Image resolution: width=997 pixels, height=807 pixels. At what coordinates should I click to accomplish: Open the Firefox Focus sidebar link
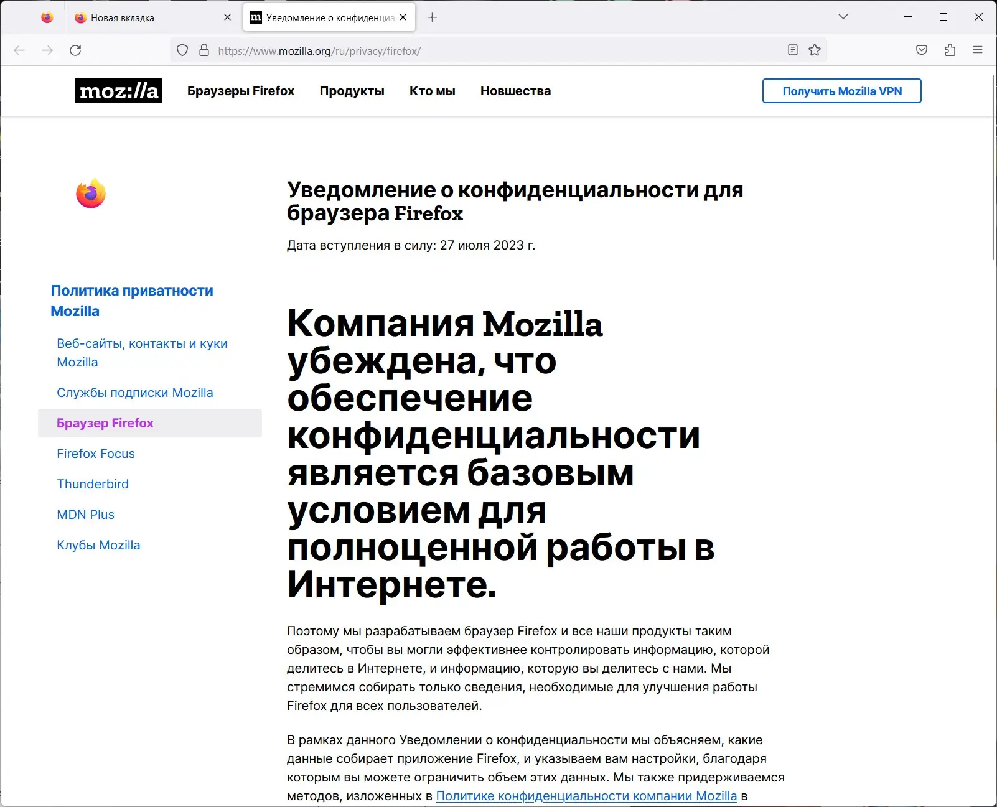(x=96, y=454)
